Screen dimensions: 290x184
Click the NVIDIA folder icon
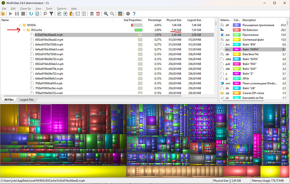tap(24, 25)
